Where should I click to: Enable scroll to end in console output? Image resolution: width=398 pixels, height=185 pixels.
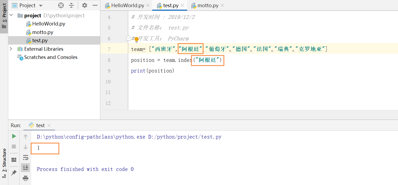[26, 167]
